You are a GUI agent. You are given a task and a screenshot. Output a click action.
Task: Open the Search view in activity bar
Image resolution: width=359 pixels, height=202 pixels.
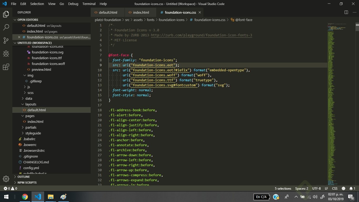pos(6,27)
